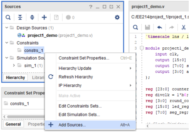This screenshot has height=132, width=189.
Task: Open search in the Sources panel toolbar
Action: [8, 17]
